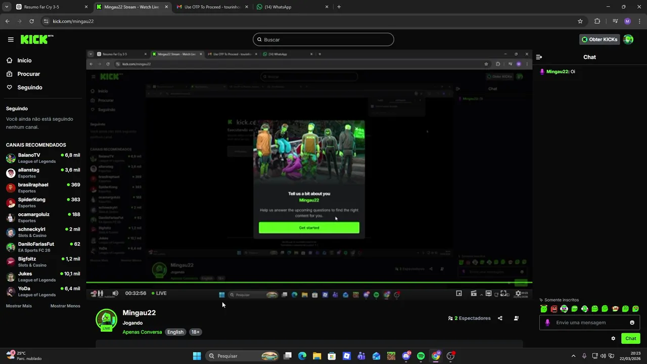Viewport: 647px width, 364px height.
Task: Share the Mingau22 stream
Action: 500,318
